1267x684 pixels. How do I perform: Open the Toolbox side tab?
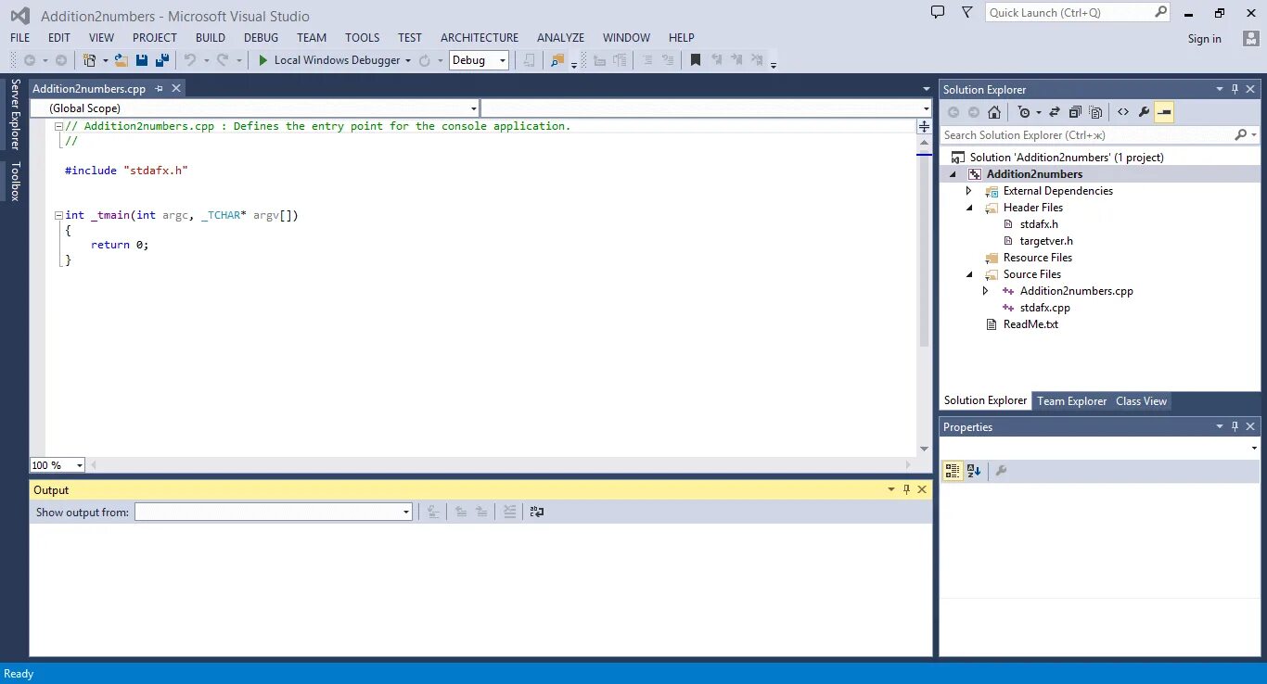pyautogui.click(x=15, y=181)
